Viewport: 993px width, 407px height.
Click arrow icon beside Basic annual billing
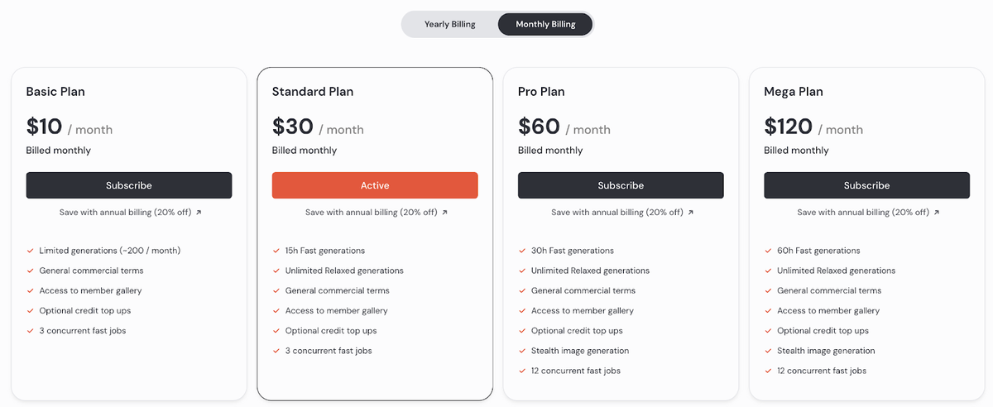(199, 213)
